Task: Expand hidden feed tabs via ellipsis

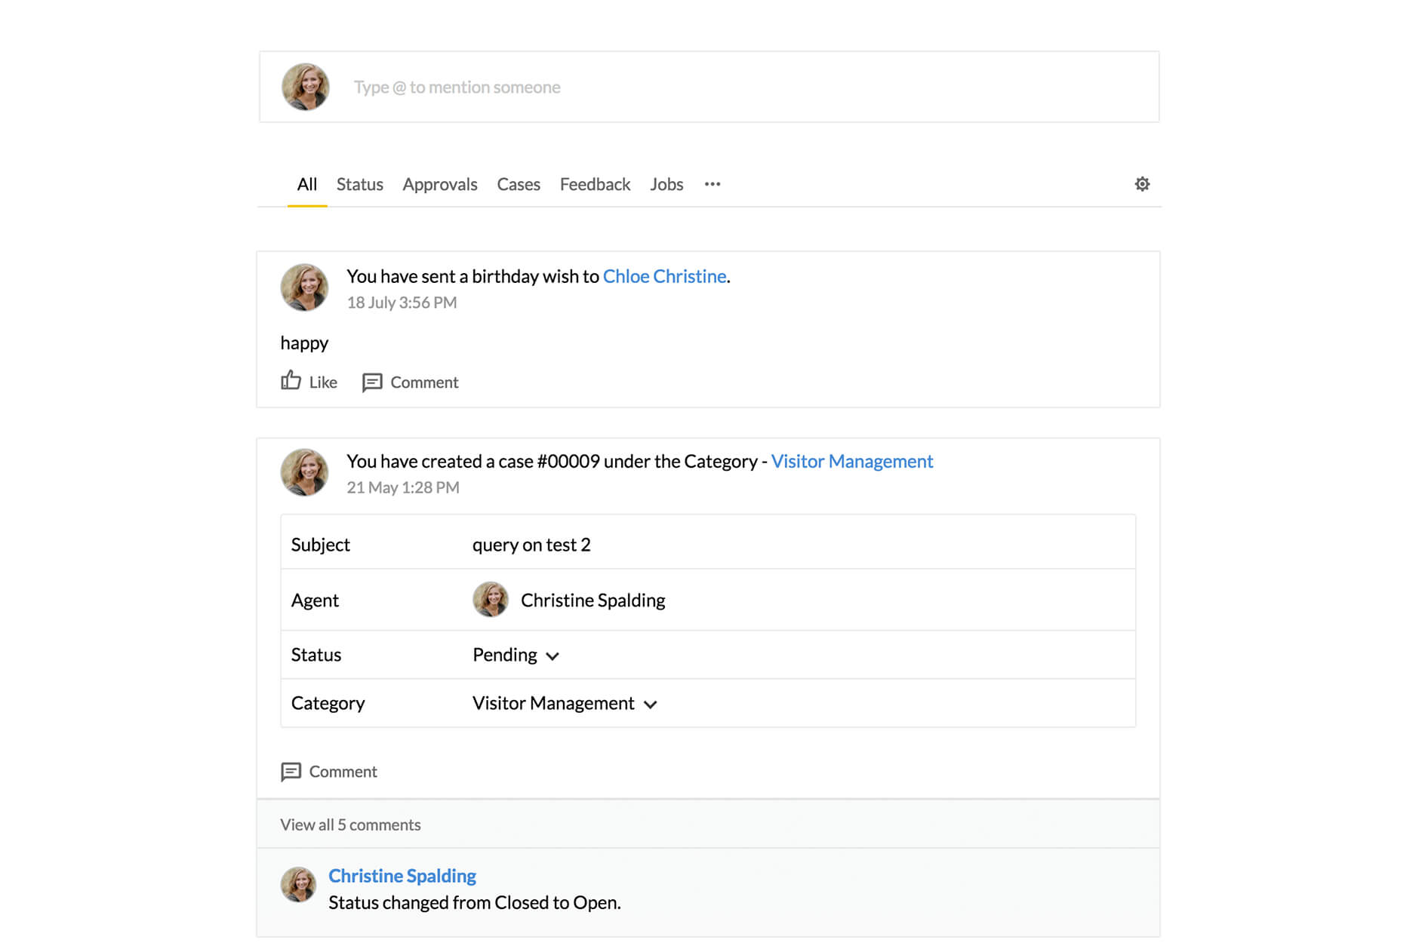Action: click(x=712, y=184)
